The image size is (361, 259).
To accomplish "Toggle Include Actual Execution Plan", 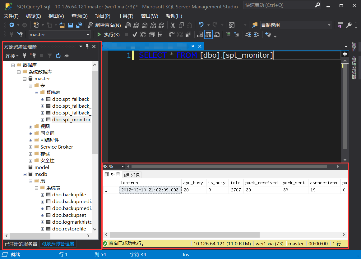I will coord(172,34).
